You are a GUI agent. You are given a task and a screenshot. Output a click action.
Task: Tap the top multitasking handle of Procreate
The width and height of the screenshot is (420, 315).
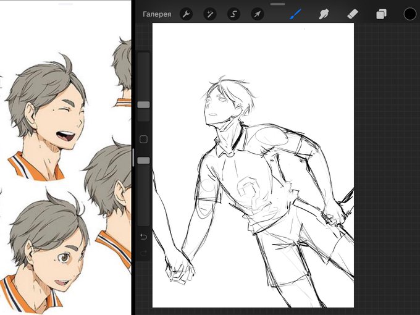pyautogui.click(x=278, y=4)
